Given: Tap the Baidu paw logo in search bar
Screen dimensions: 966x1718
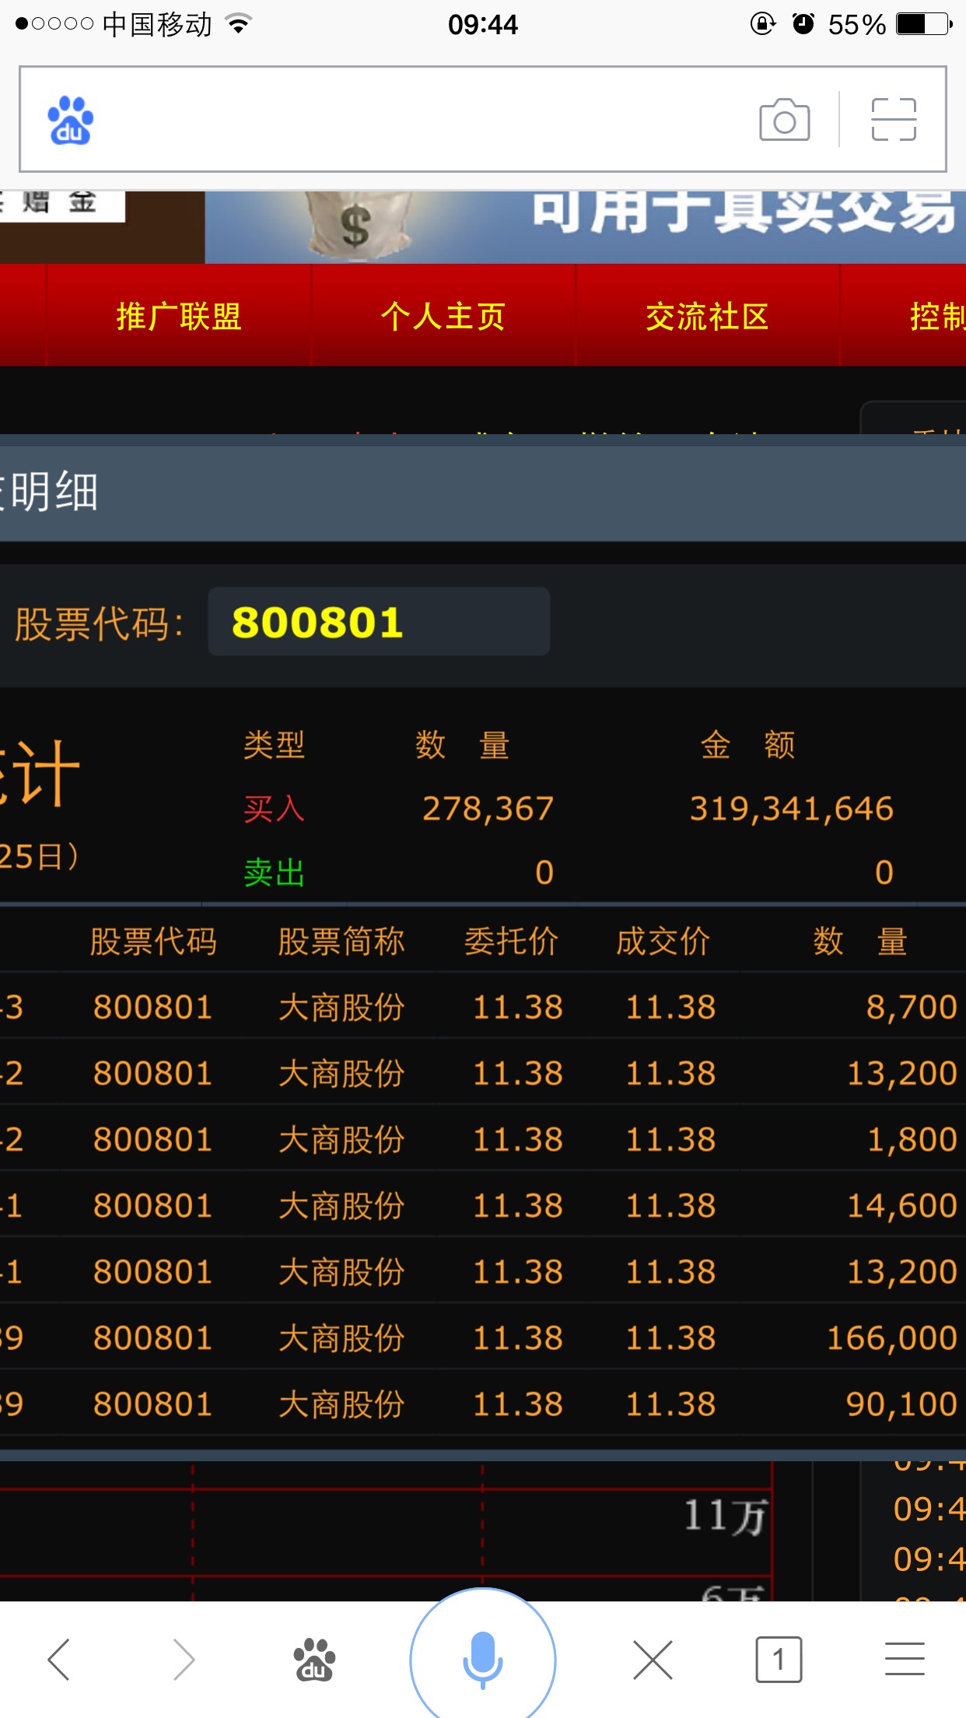Looking at the screenshot, I should (70, 121).
